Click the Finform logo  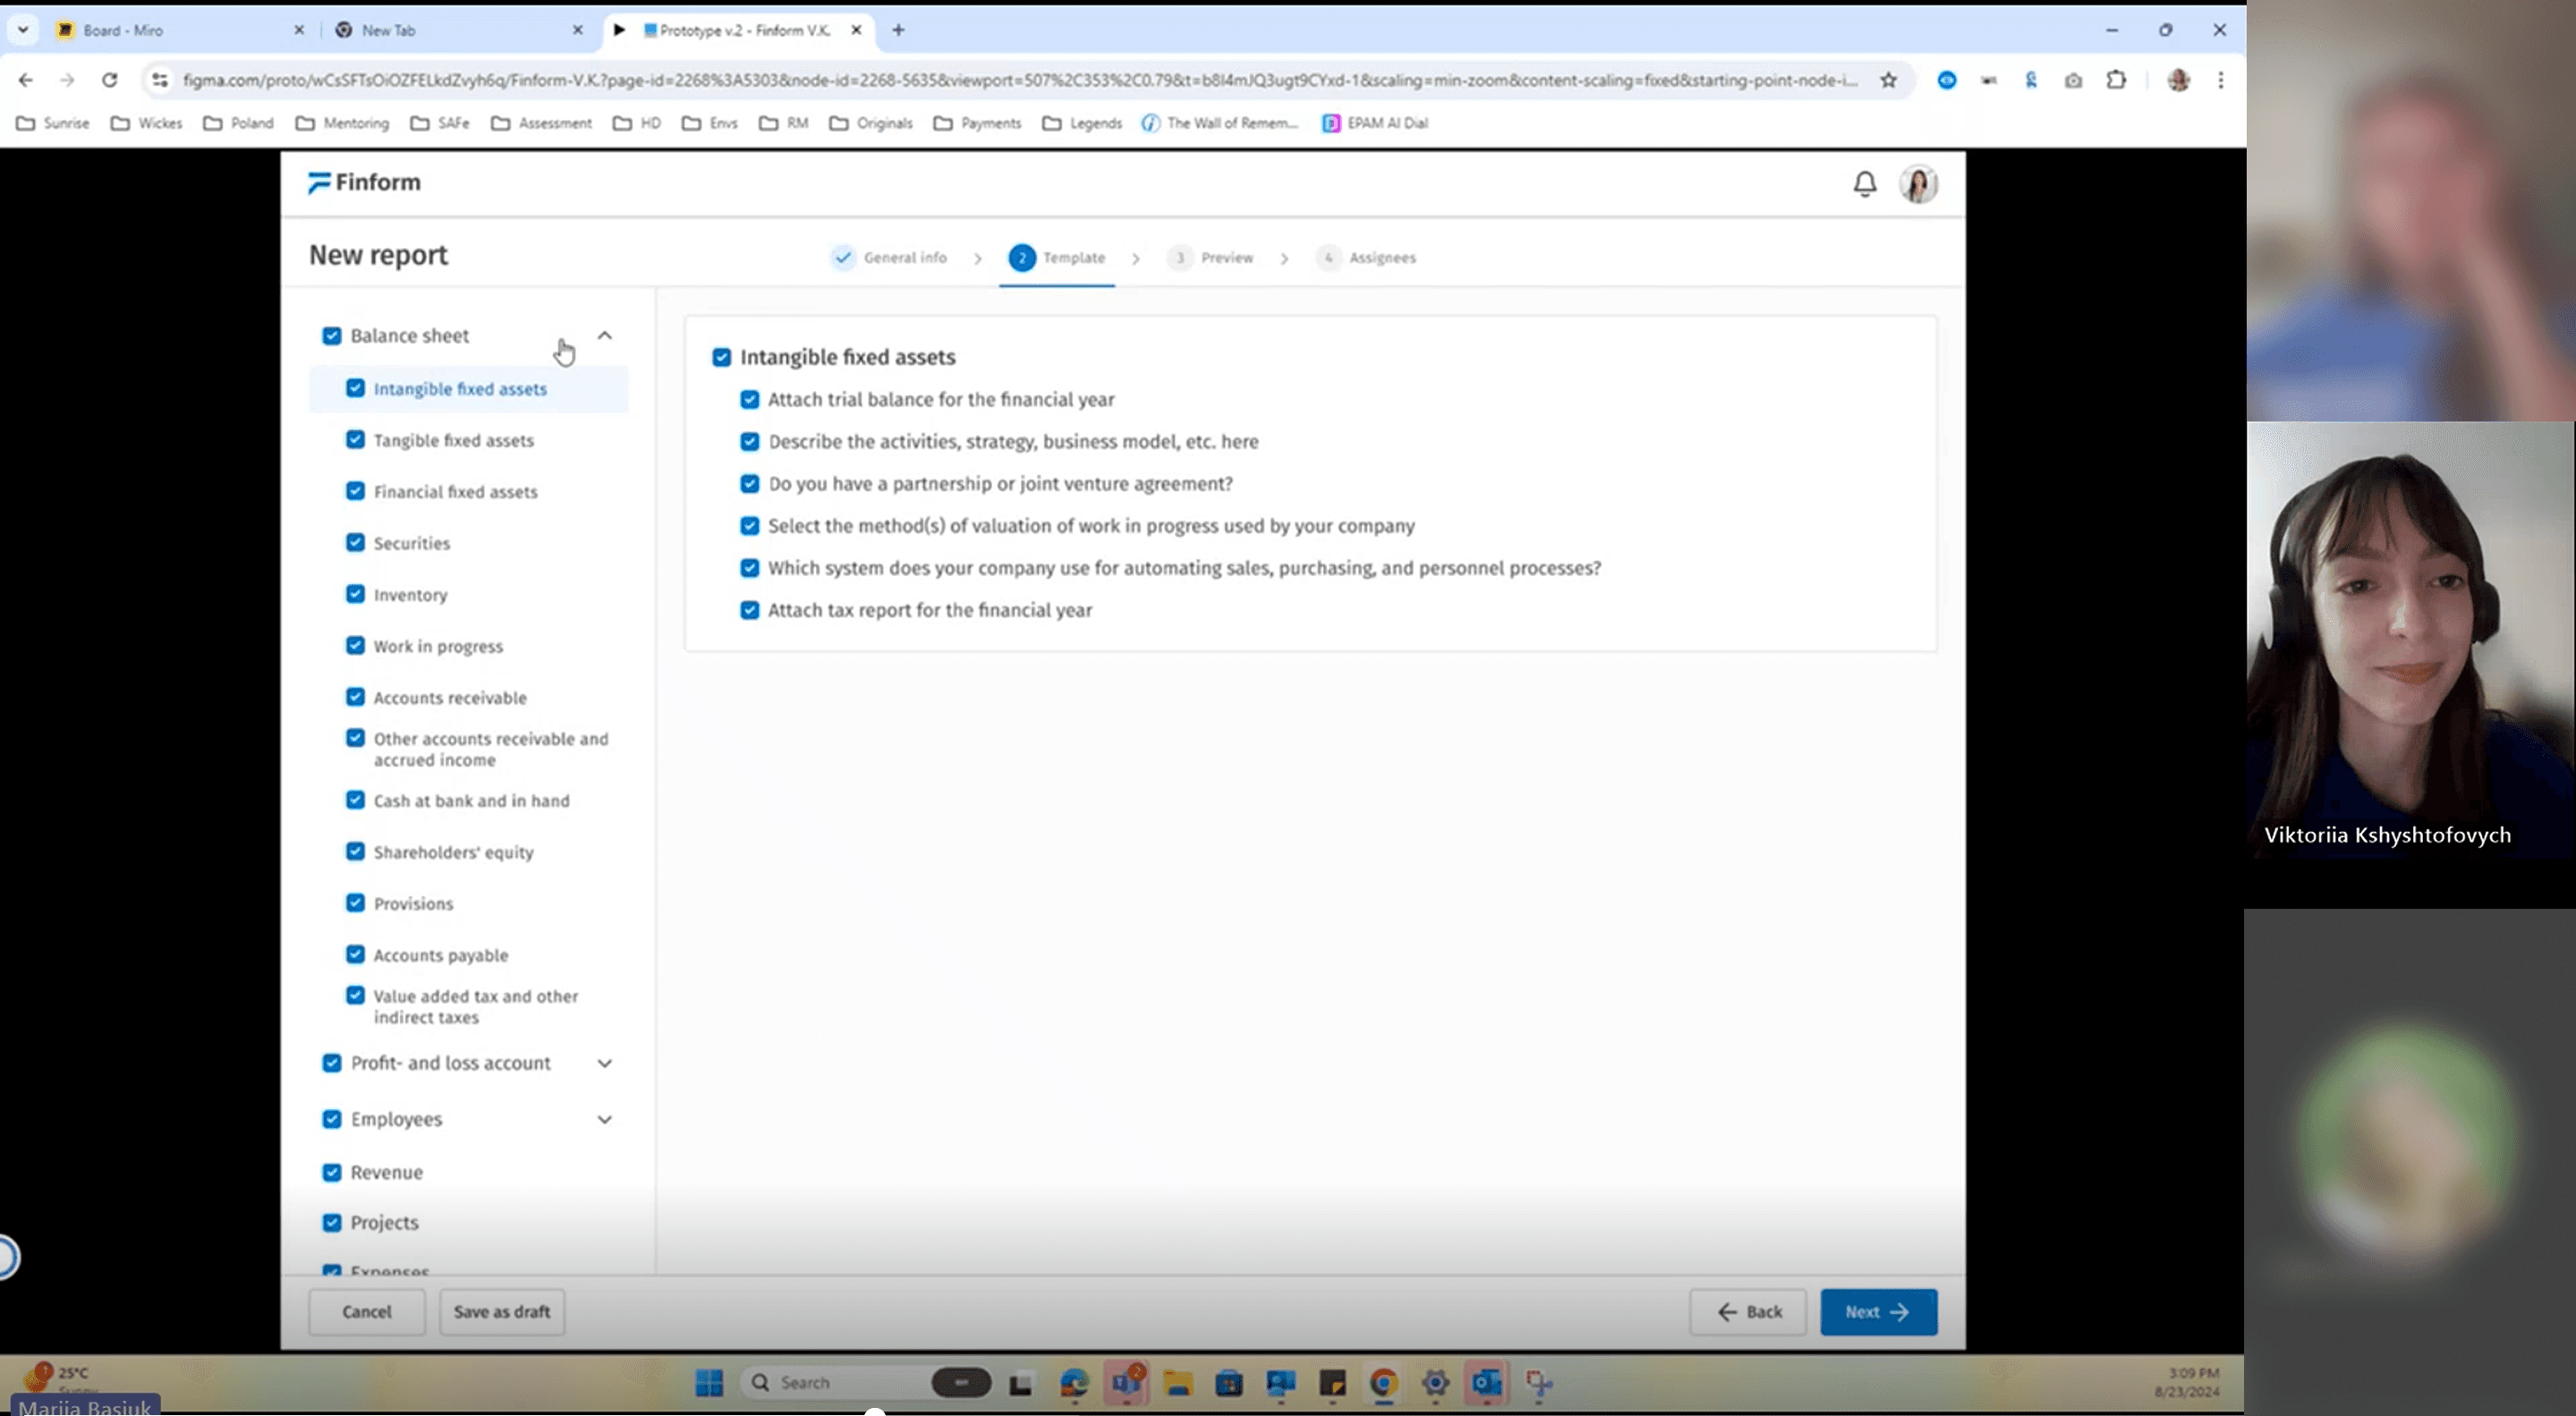point(364,183)
